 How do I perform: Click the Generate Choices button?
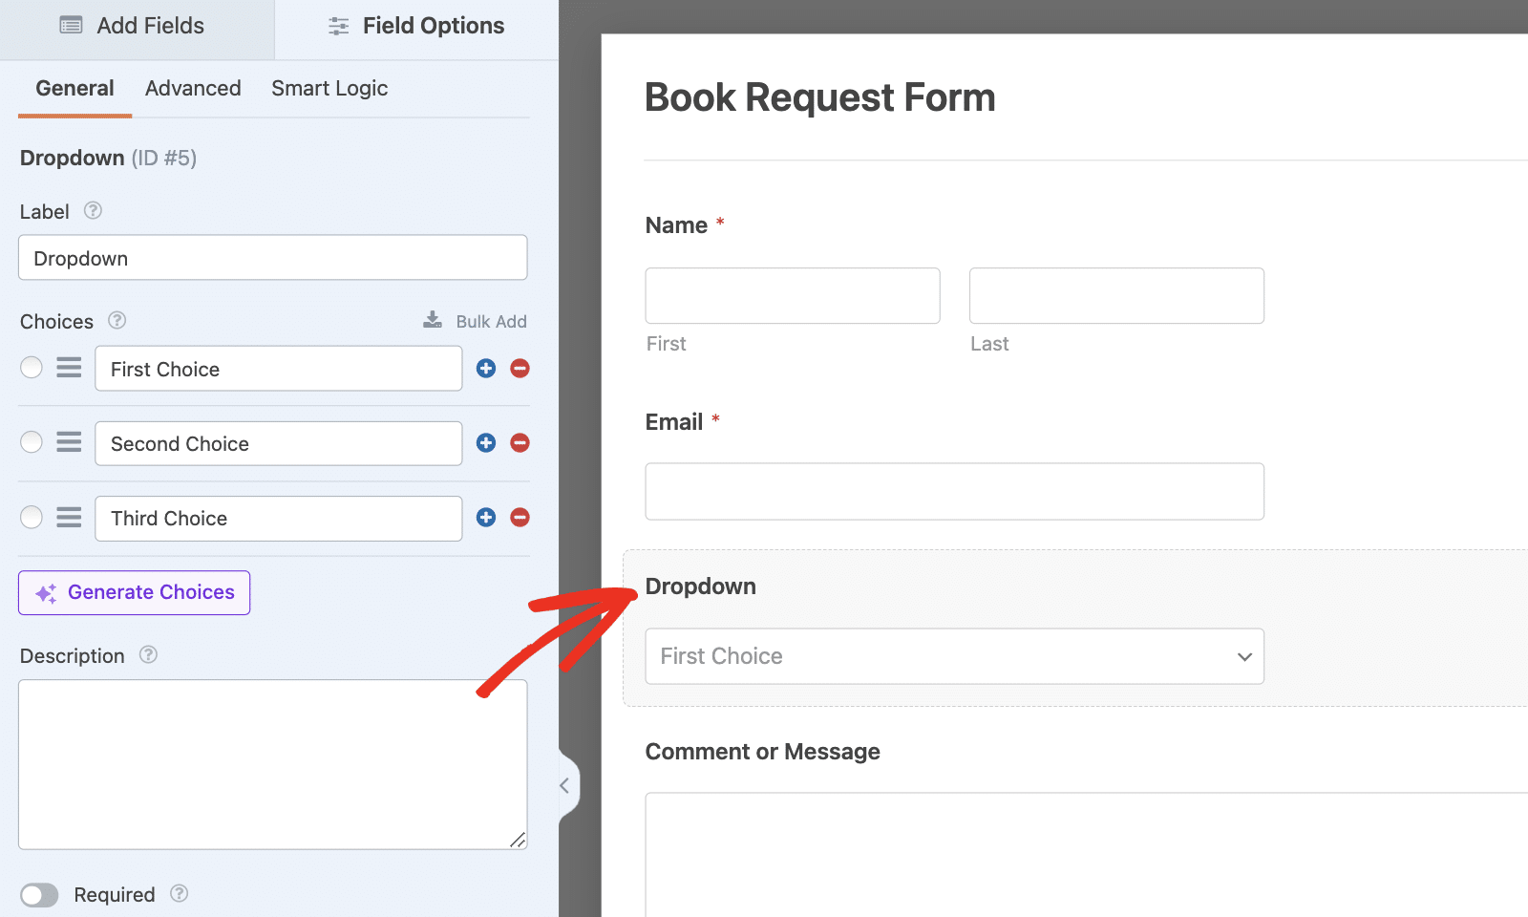(x=135, y=592)
